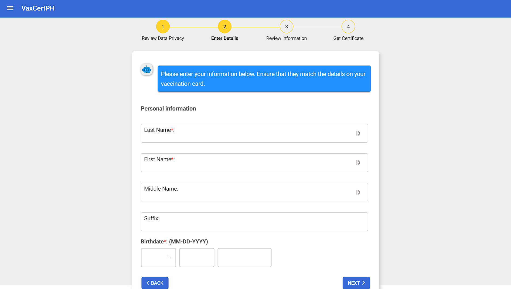The width and height of the screenshot is (511, 289).
Task: Click the chatbot robot avatar icon
Action: [147, 70]
